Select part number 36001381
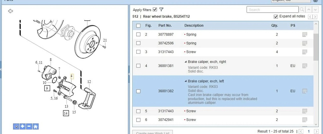Viewport: 323px width, 134px height. pos(166,66)
